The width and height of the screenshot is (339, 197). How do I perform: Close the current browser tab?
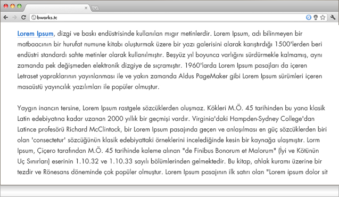coord(86,8)
